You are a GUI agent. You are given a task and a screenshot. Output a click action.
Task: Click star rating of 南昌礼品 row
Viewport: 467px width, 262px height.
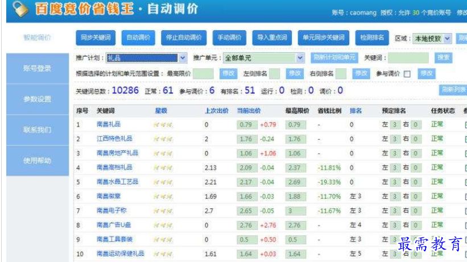tap(163, 125)
